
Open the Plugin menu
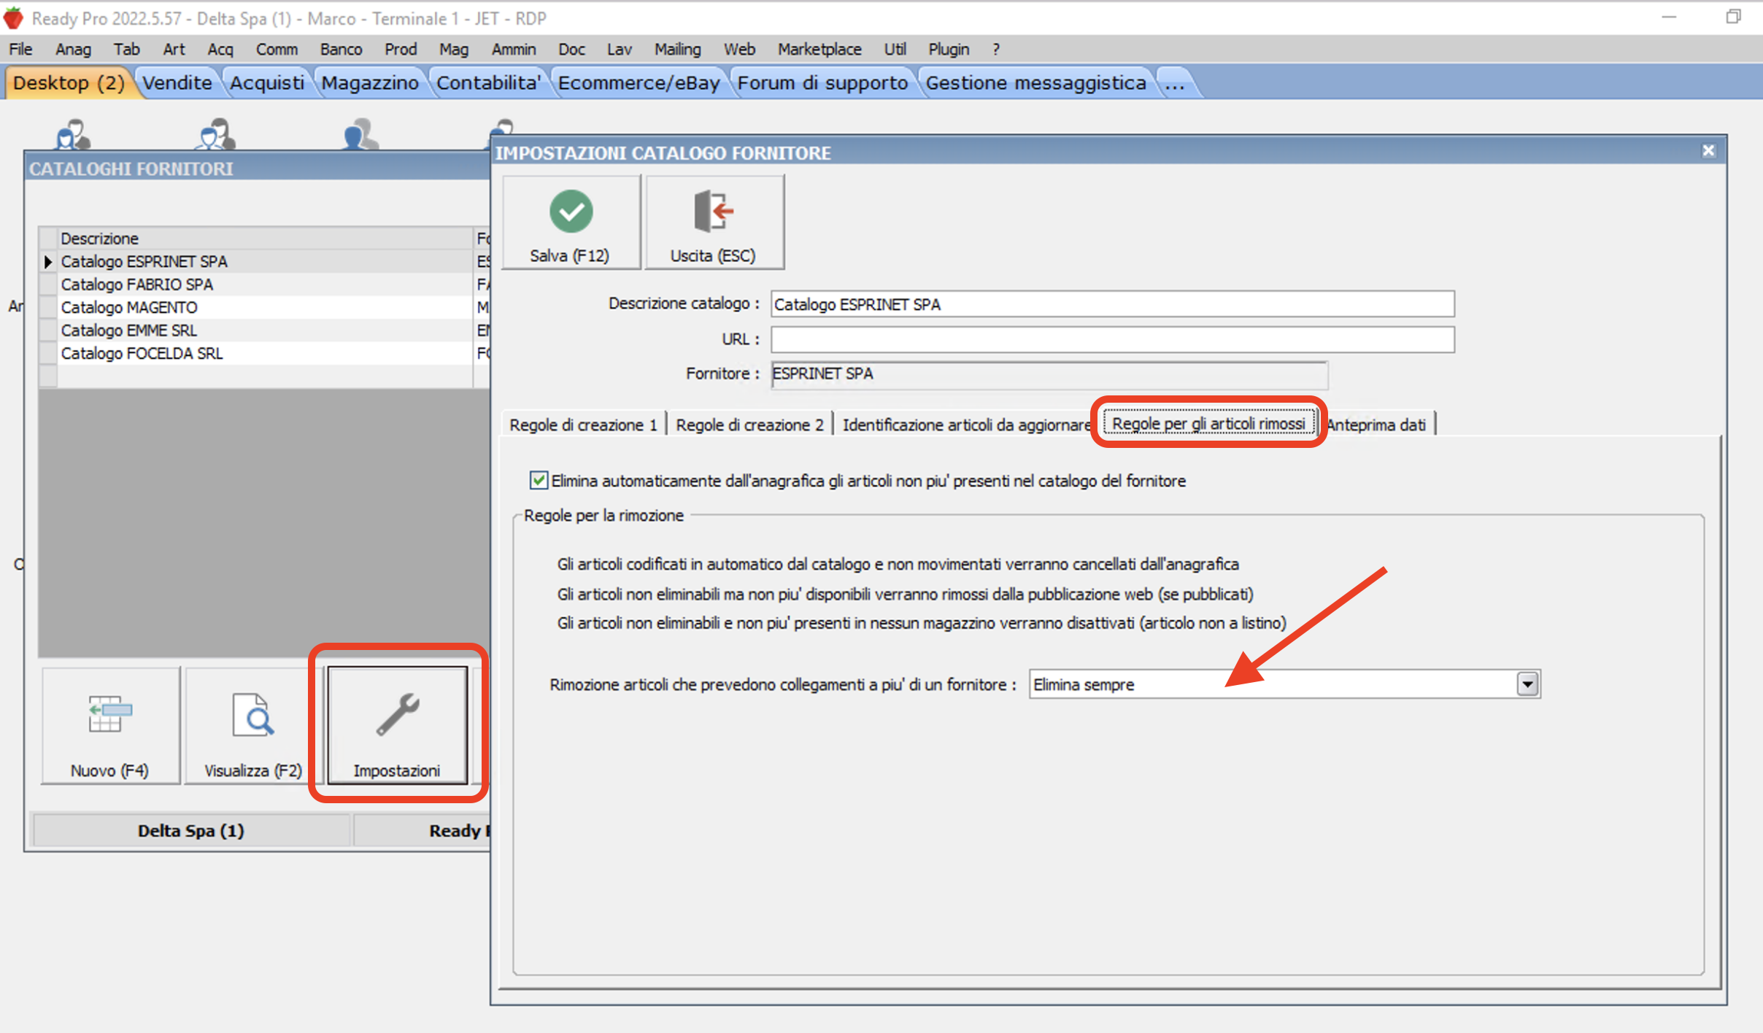949,49
